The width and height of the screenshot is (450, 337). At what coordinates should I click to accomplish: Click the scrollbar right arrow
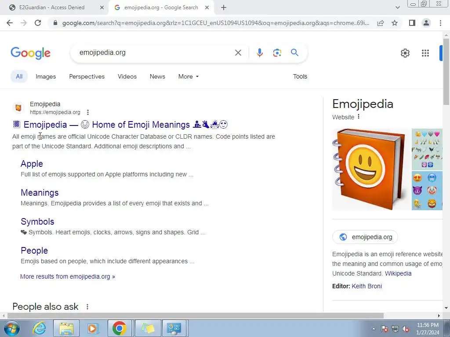(x=439, y=315)
